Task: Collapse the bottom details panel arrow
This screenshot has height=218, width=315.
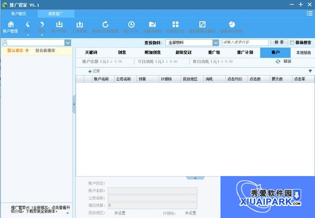Action: pyautogui.click(x=195, y=178)
